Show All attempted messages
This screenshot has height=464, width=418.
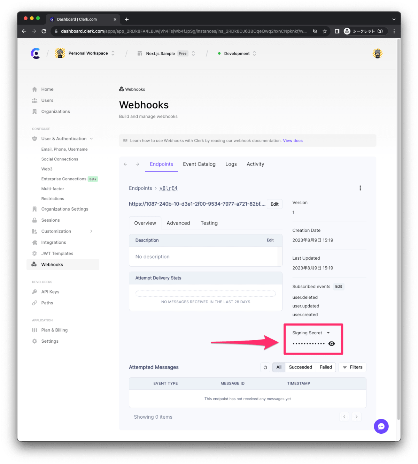pos(279,367)
